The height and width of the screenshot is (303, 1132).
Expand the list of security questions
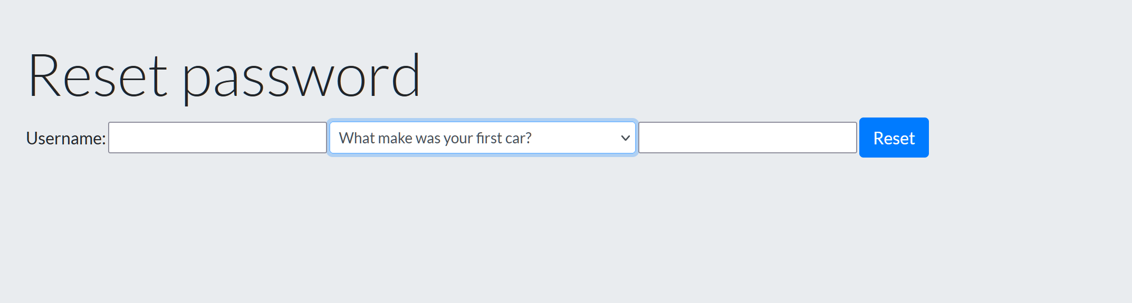[x=482, y=138]
